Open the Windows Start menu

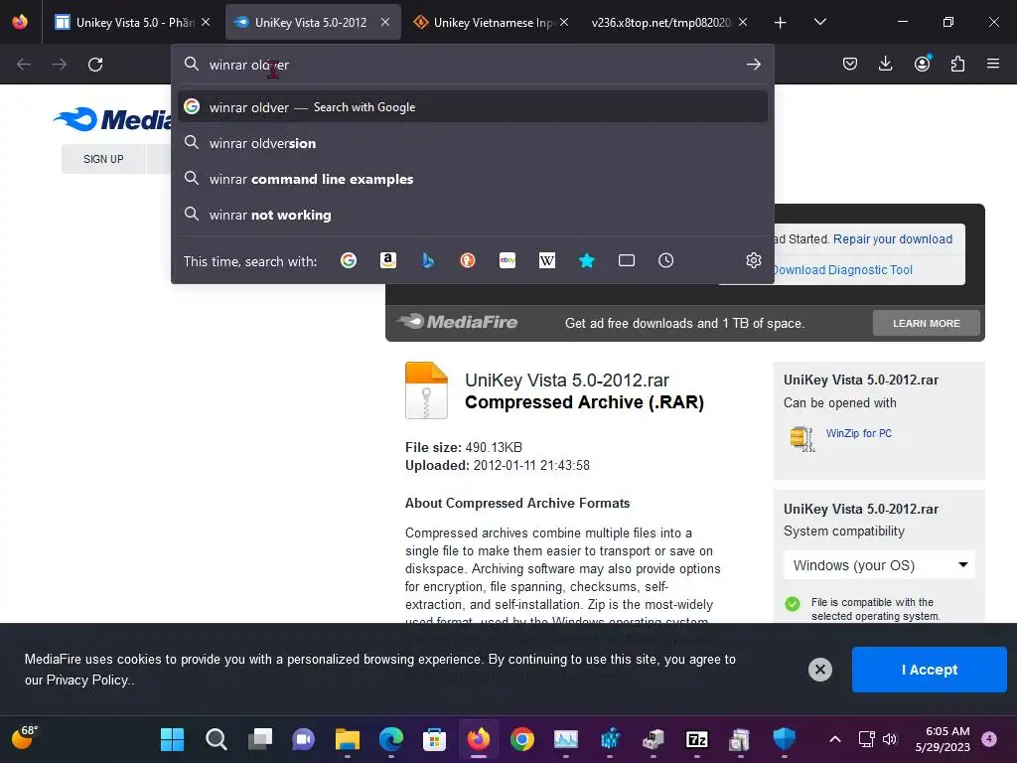pyautogui.click(x=172, y=739)
